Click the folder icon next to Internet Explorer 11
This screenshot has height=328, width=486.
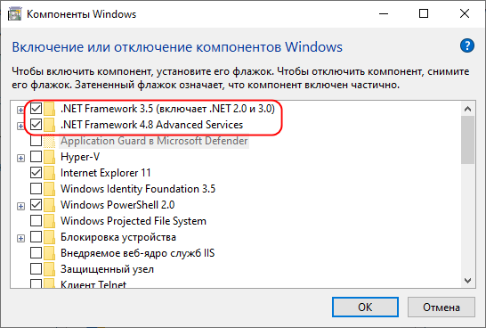coord(49,173)
